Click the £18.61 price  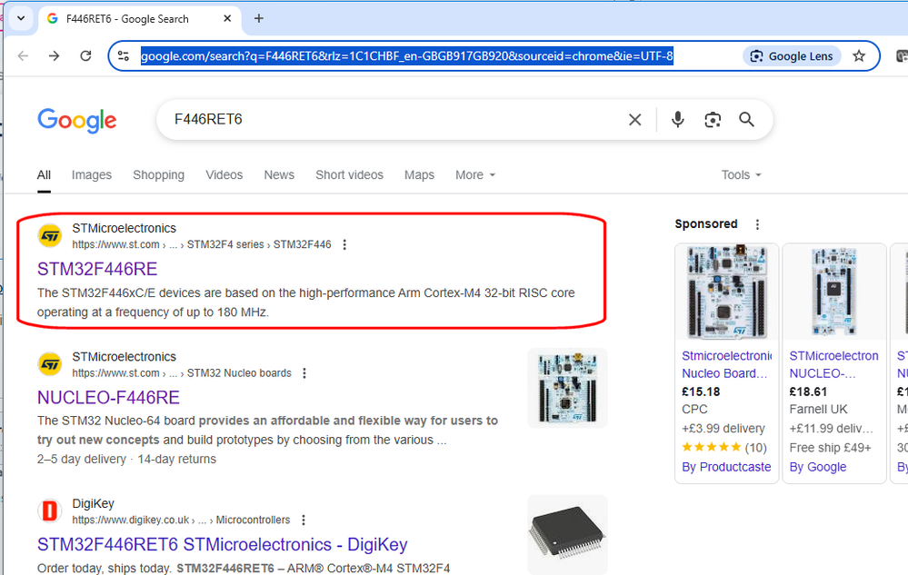coord(808,392)
